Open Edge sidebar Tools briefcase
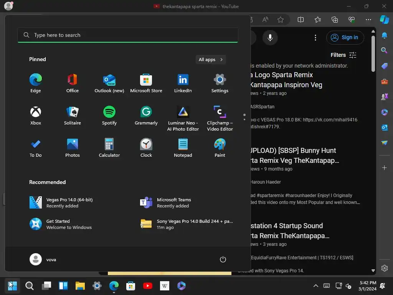Image resolution: width=393 pixels, height=295 pixels. [x=384, y=81]
